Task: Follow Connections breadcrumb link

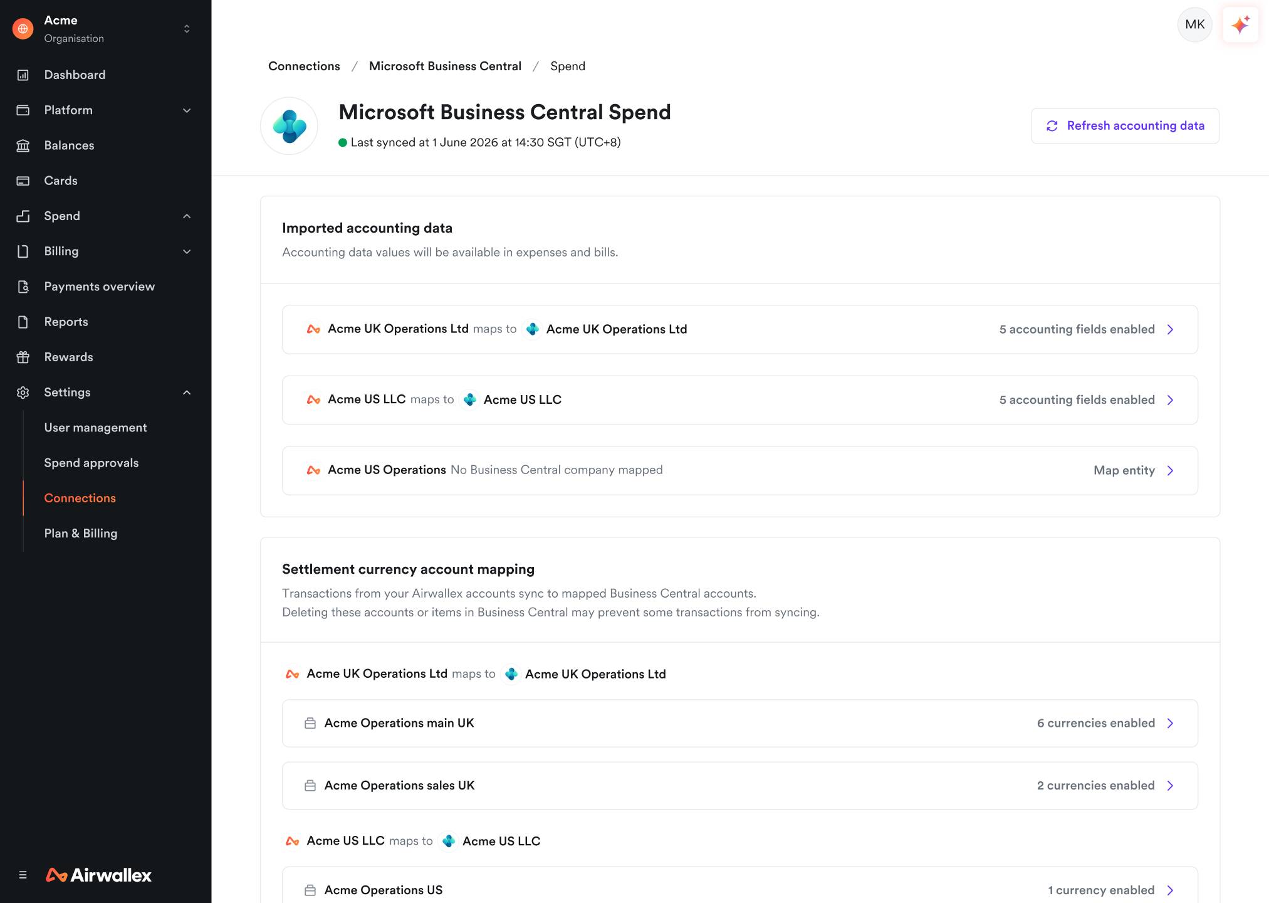Action: [304, 66]
